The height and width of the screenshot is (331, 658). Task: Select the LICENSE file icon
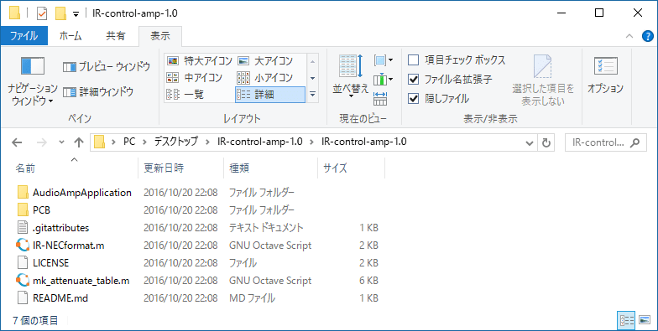[x=23, y=263]
